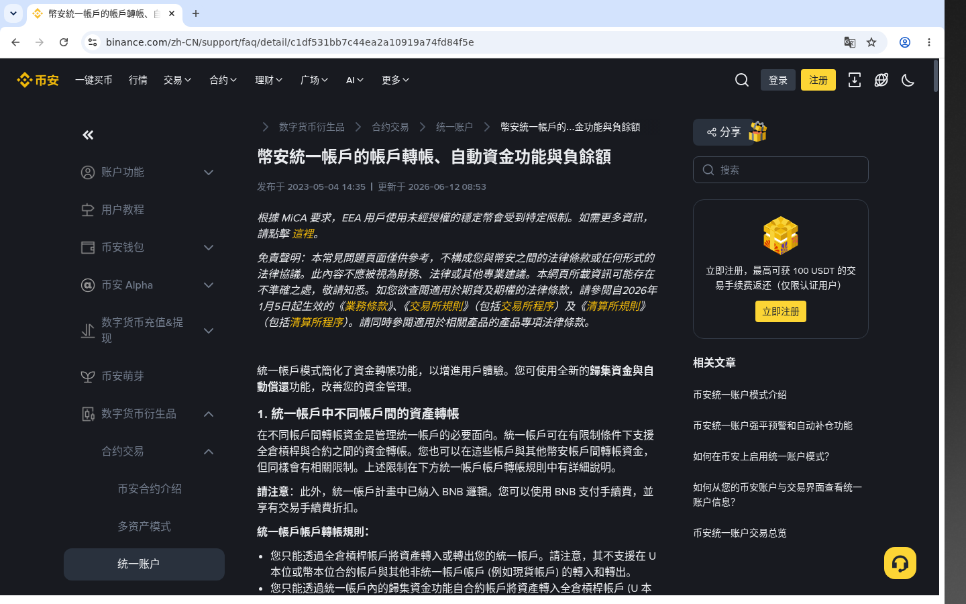Image resolution: width=966 pixels, height=604 pixels.
Task: Expand 币安钱包 sidebar chevron
Action: pos(209,248)
